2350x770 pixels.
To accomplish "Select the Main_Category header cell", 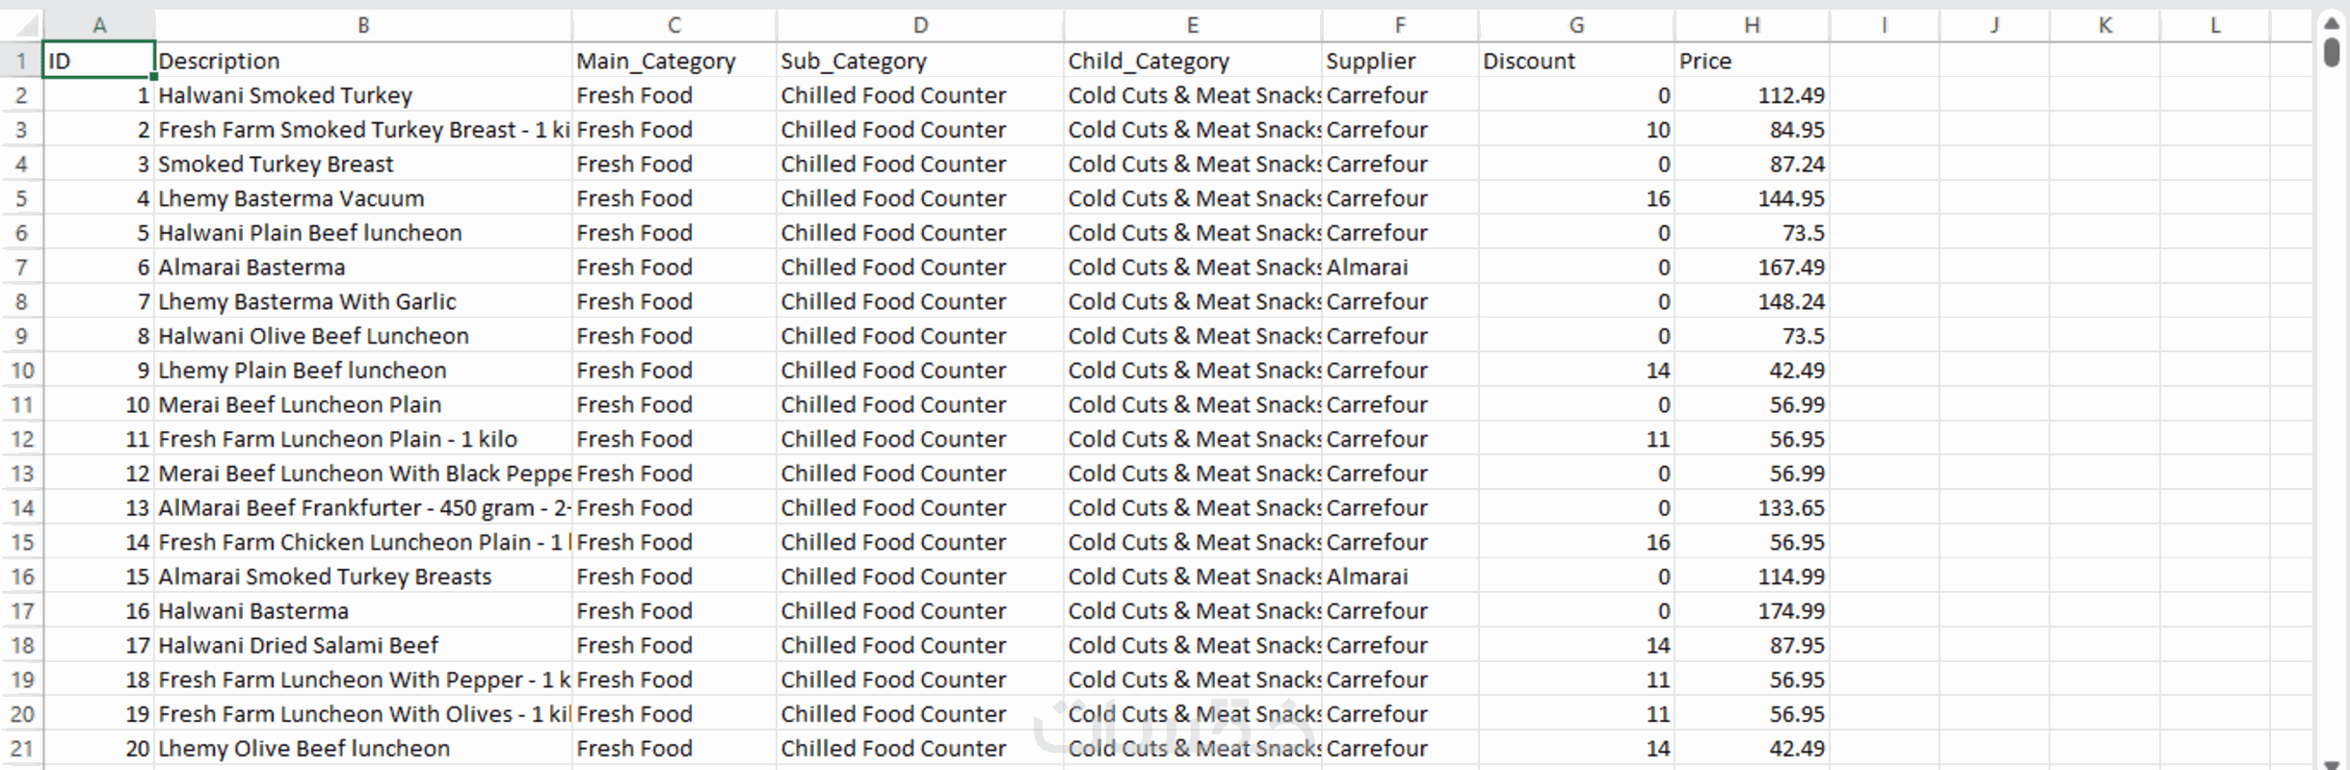I will click(x=673, y=62).
